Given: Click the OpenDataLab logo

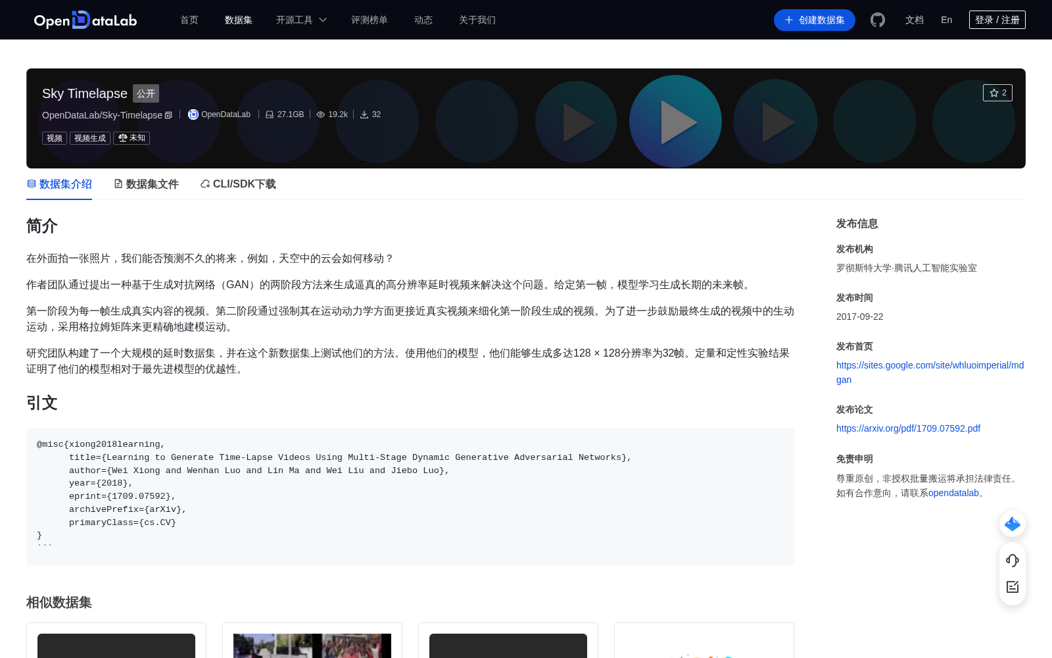Looking at the screenshot, I should point(85,20).
